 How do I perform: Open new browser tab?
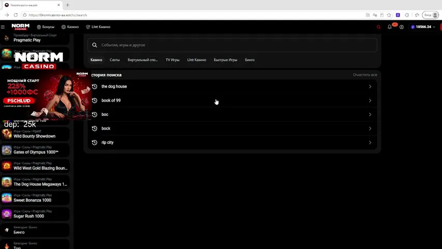68,5
